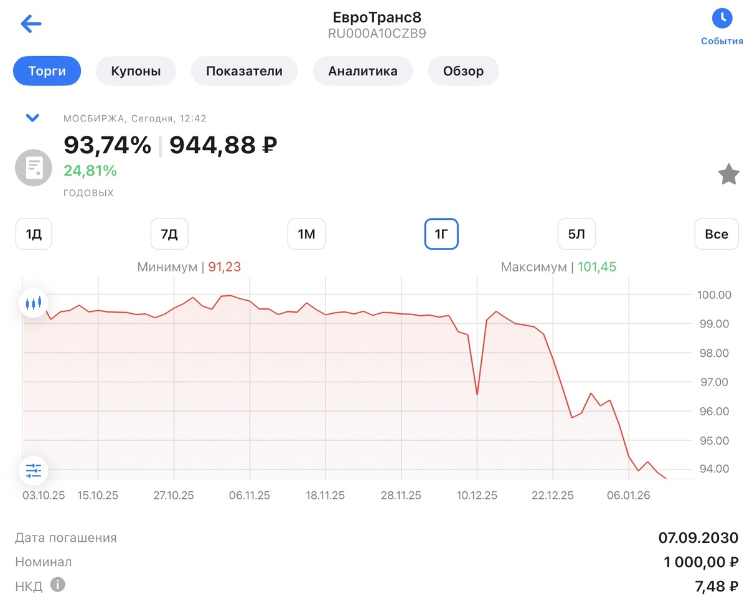Open the Аналитика tab
Viewport: 747px width, 604px height.
click(363, 71)
